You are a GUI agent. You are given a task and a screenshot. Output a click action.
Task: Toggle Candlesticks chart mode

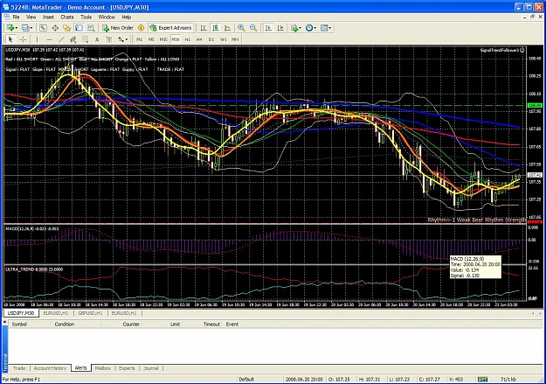point(216,28)
